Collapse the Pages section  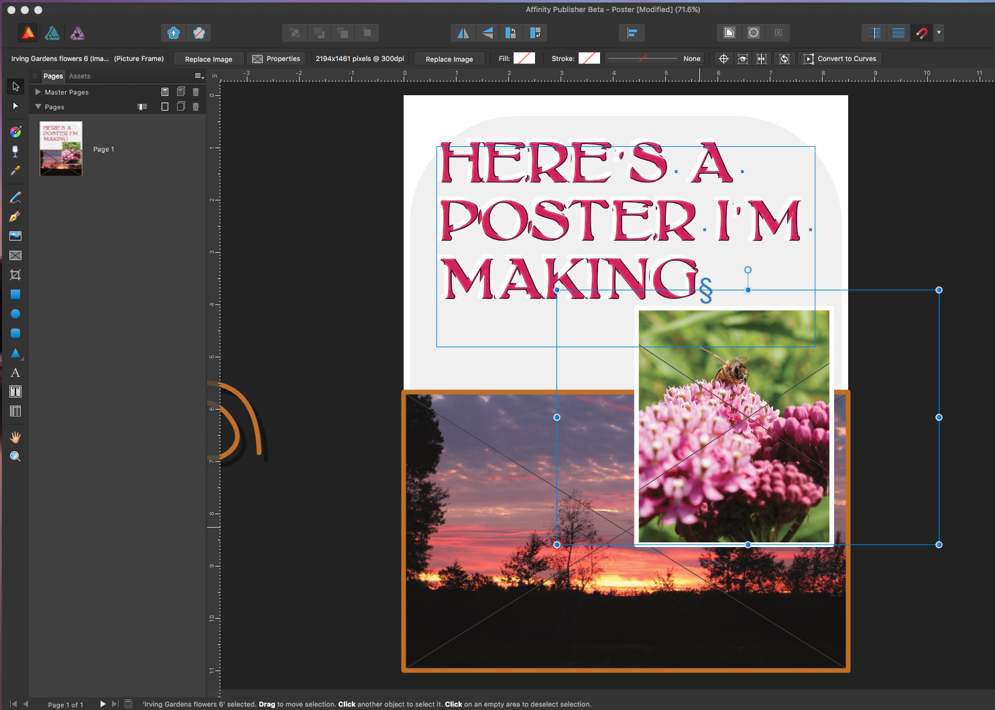tap(38, 107)
